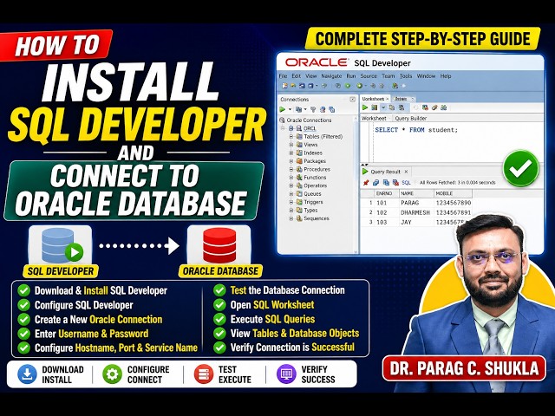
Task: Select the Sequences tree item label
Action: point(317,218)
